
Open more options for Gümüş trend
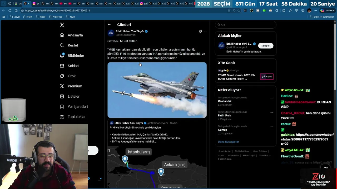pos(272,127)
